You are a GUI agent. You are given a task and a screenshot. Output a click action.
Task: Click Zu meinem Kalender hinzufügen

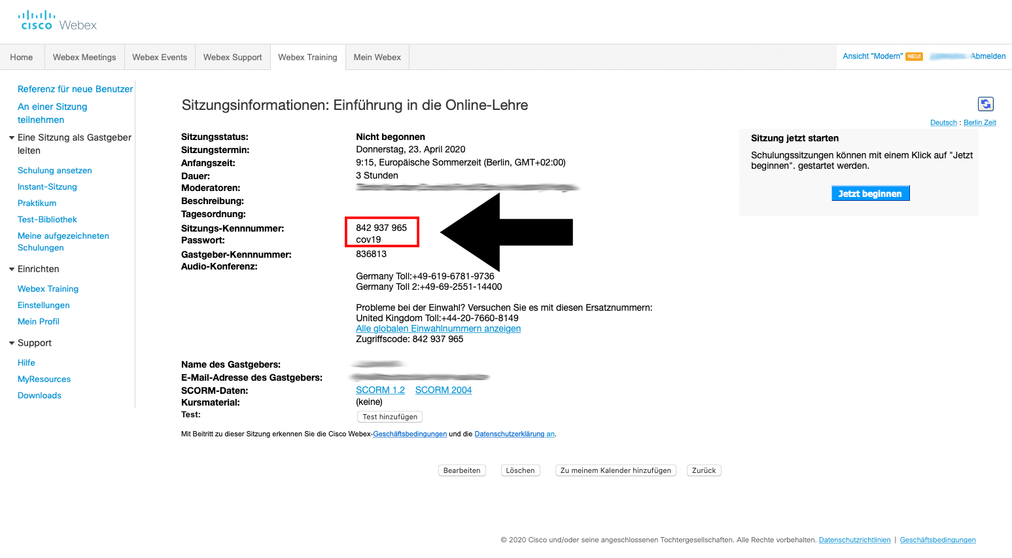point(616,470)
